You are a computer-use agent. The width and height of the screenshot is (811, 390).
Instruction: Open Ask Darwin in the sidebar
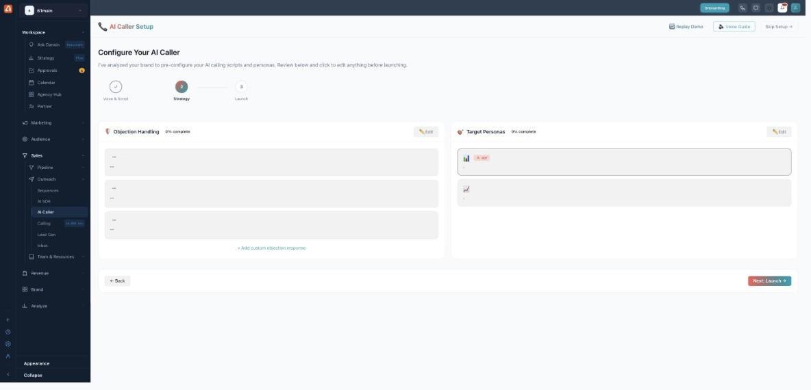click(x=48, y=45)
